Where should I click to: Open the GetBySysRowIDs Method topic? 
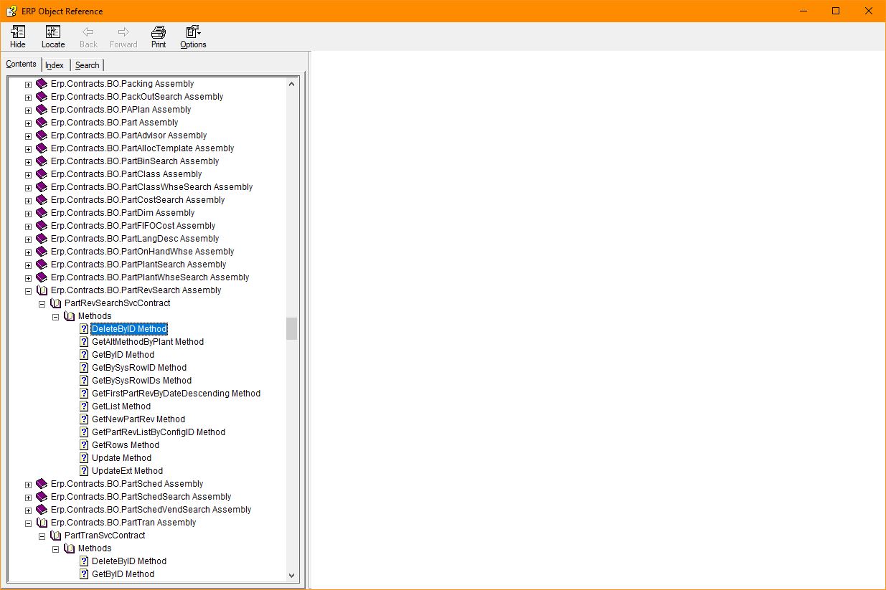(141, 381)
